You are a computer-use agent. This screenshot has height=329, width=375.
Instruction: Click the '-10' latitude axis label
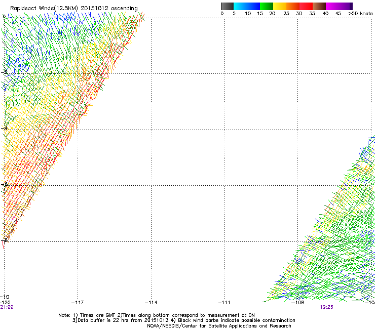[x=5, y=297]
